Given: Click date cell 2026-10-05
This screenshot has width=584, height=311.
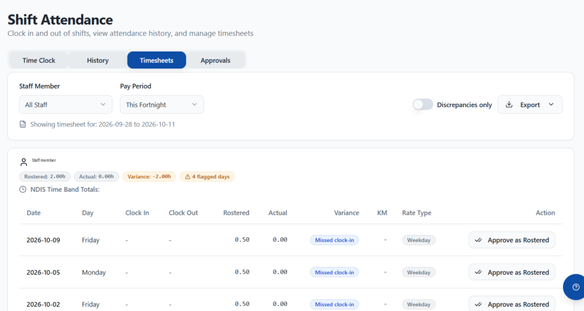Looking at the screenshot, I should coord(43,272).
